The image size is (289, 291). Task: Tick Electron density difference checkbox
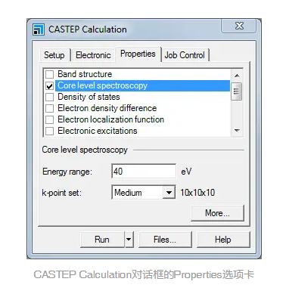tap(49, 108)
